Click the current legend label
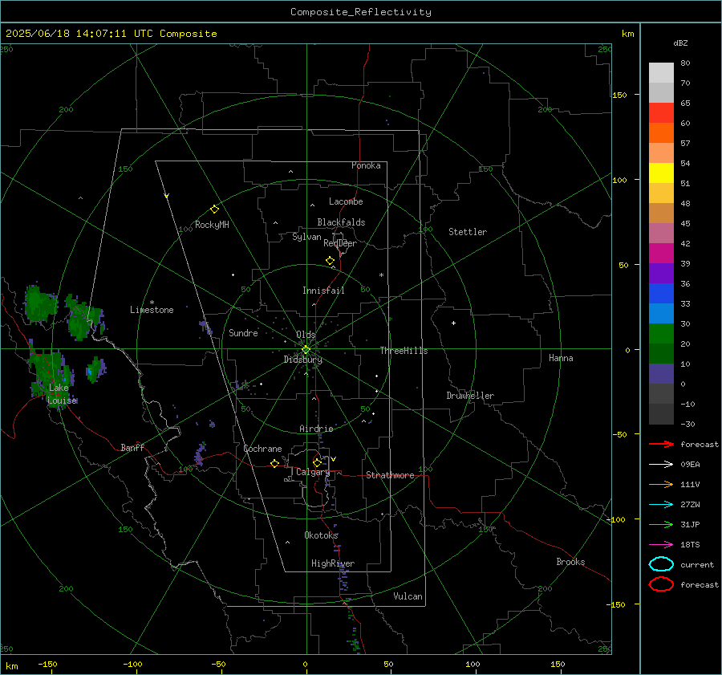Viewport: 722px width, 675px height. [x=697, y=565]
